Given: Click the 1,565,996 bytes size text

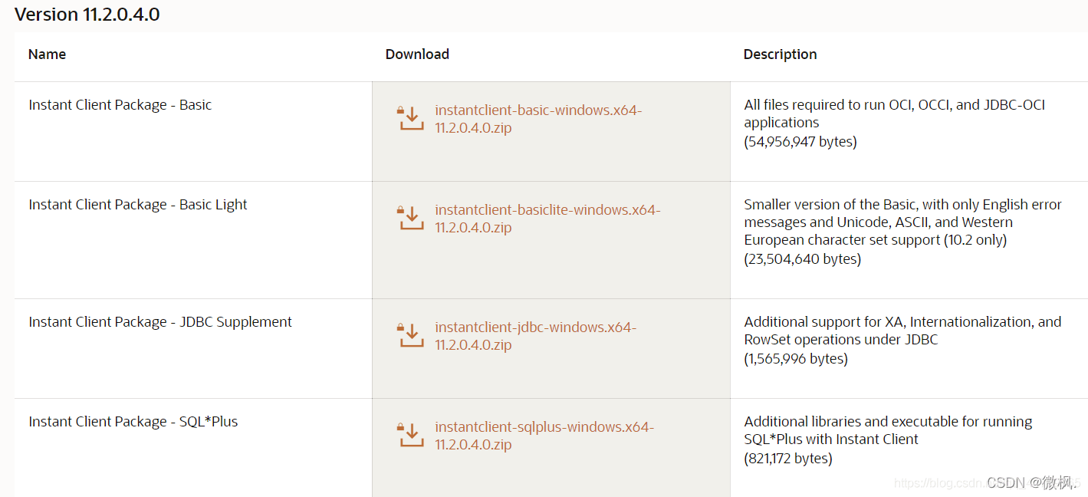Looking at the screenshot, I should point(795,359).
